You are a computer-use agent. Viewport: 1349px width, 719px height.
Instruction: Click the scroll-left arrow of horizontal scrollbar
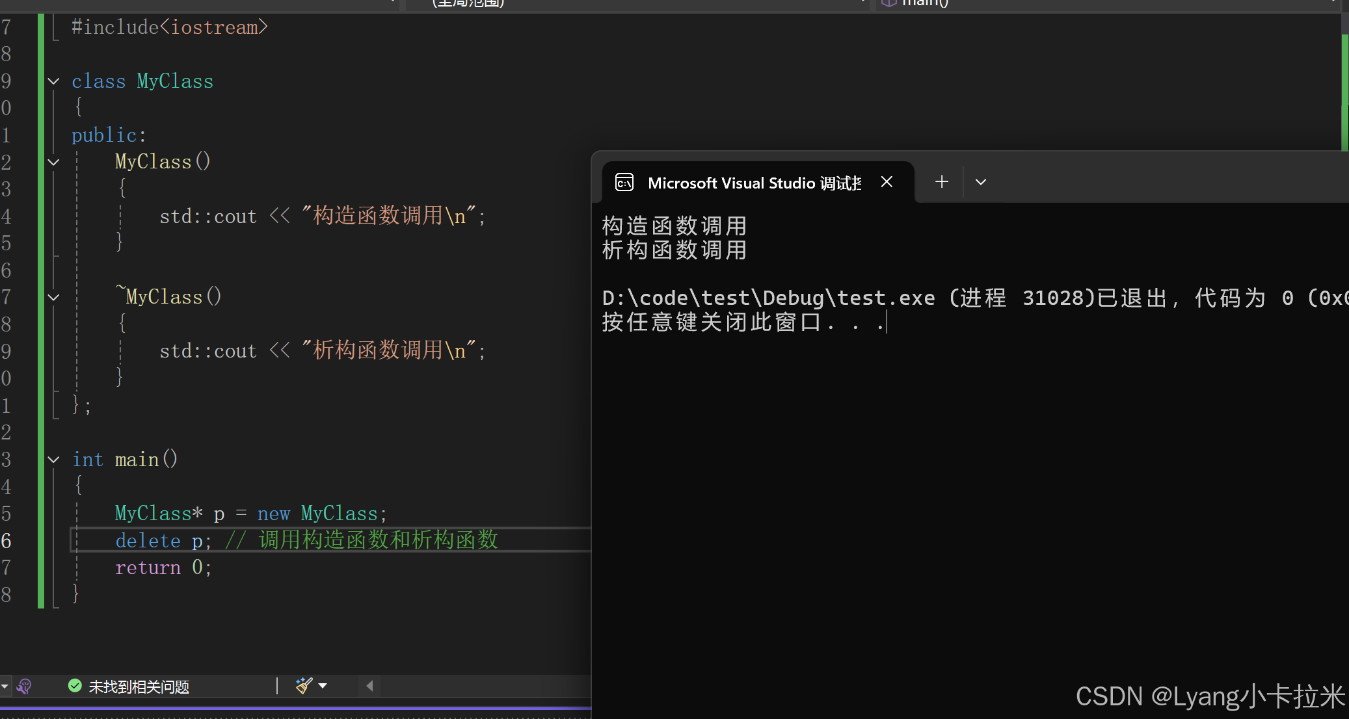pyautogui.click(x=369, y=686)
